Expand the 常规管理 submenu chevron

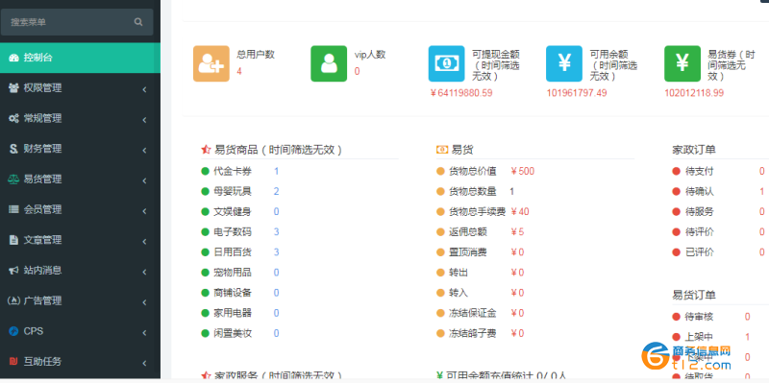point(144,120)
